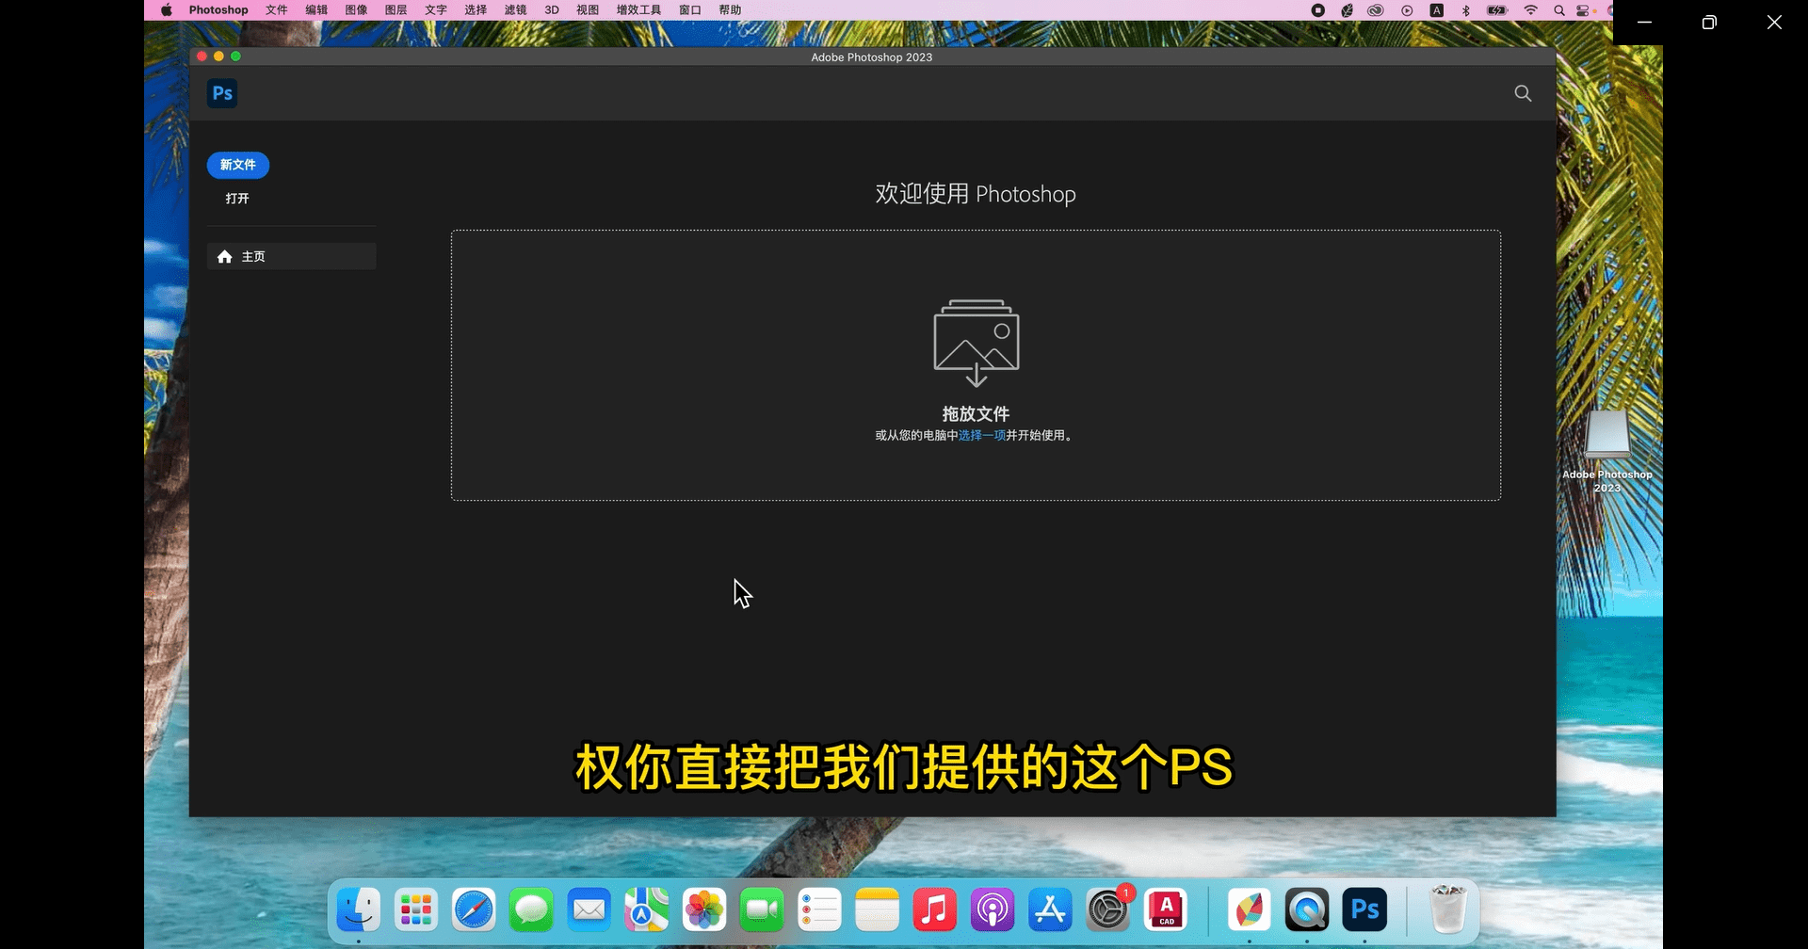1808x949 pixels.
Task: Click the screen recording stop icon
Action: [x=1318, y=10]
